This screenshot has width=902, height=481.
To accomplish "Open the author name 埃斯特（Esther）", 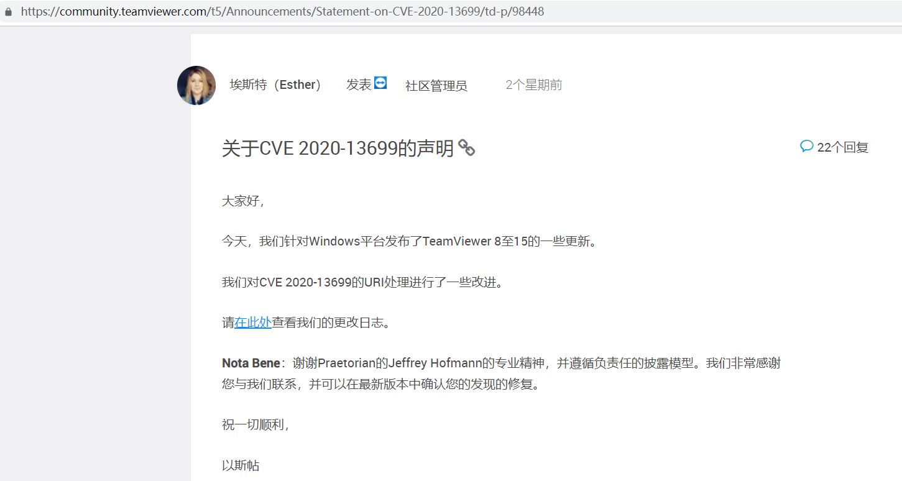I will [275, 85].
